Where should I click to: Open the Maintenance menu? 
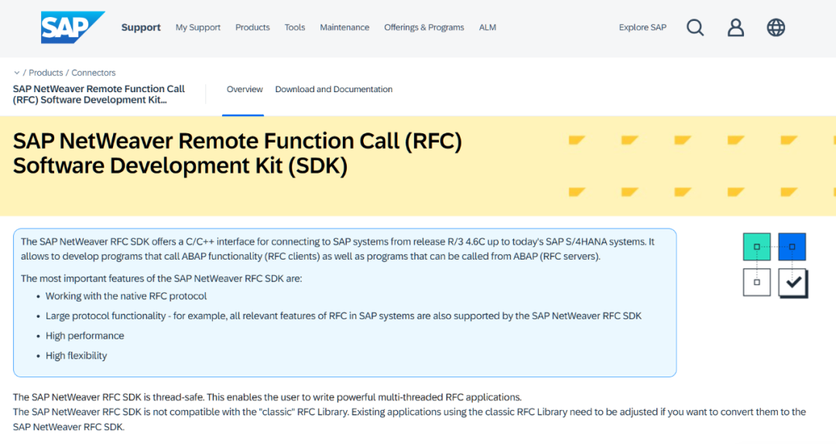(344, 27)
